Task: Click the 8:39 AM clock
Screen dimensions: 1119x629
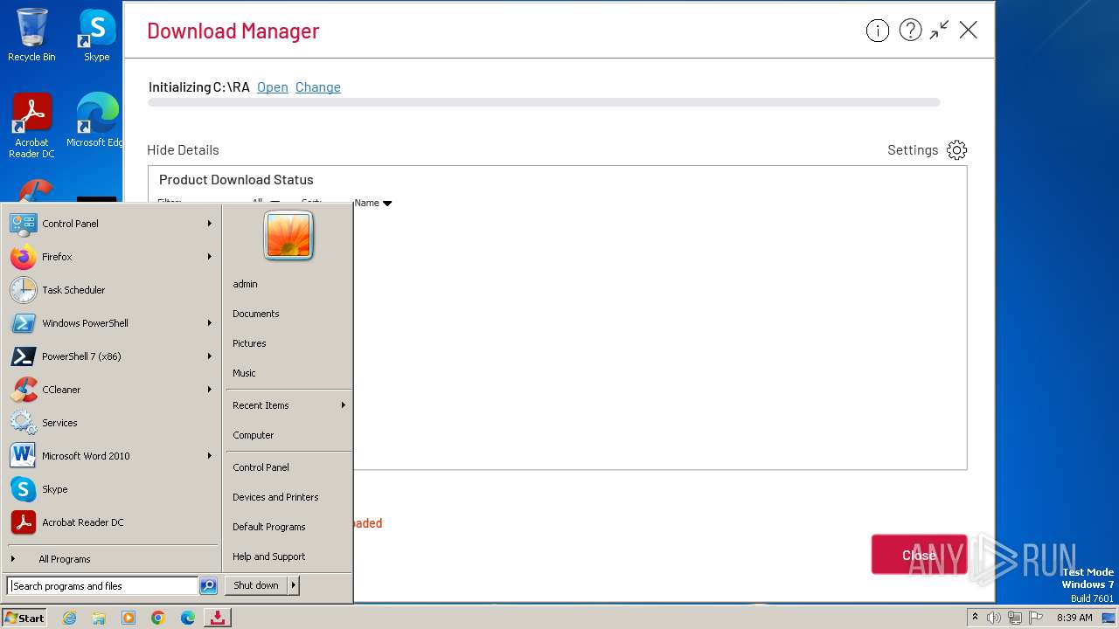Action: click(x=1074, y=618)
